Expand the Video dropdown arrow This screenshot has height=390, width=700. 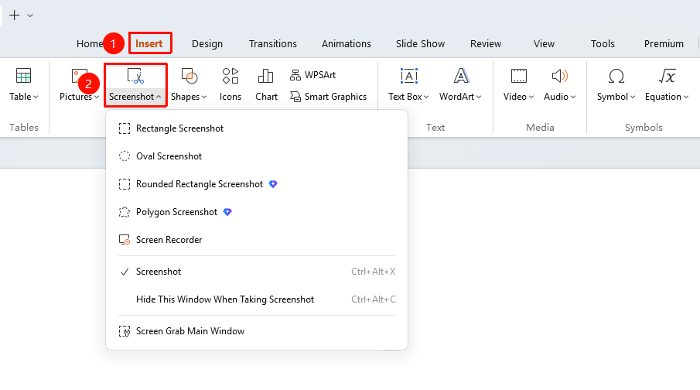(531, 97)
